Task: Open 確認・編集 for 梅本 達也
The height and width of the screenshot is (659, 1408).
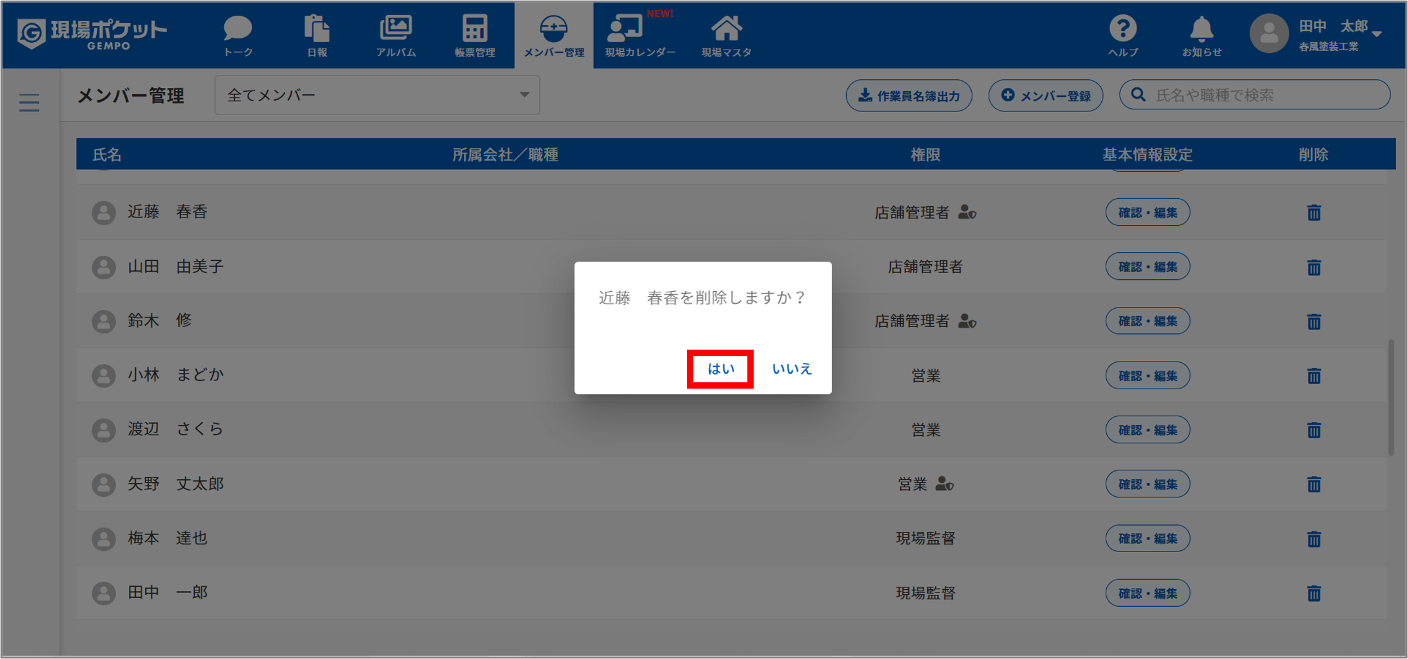Action: coord(1148,538)
